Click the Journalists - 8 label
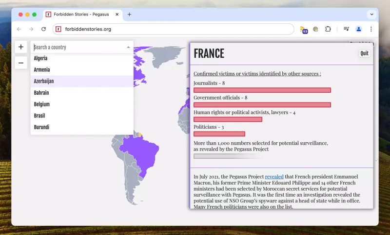Viewport: 390px width, 235px height. (209, 83)
